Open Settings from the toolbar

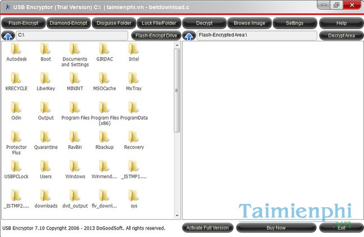pos(295,23)
